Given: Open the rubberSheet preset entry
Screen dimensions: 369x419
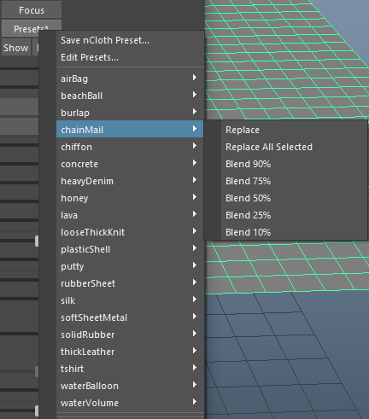Looking at the screenshot, I should click(x=130, y=283).
